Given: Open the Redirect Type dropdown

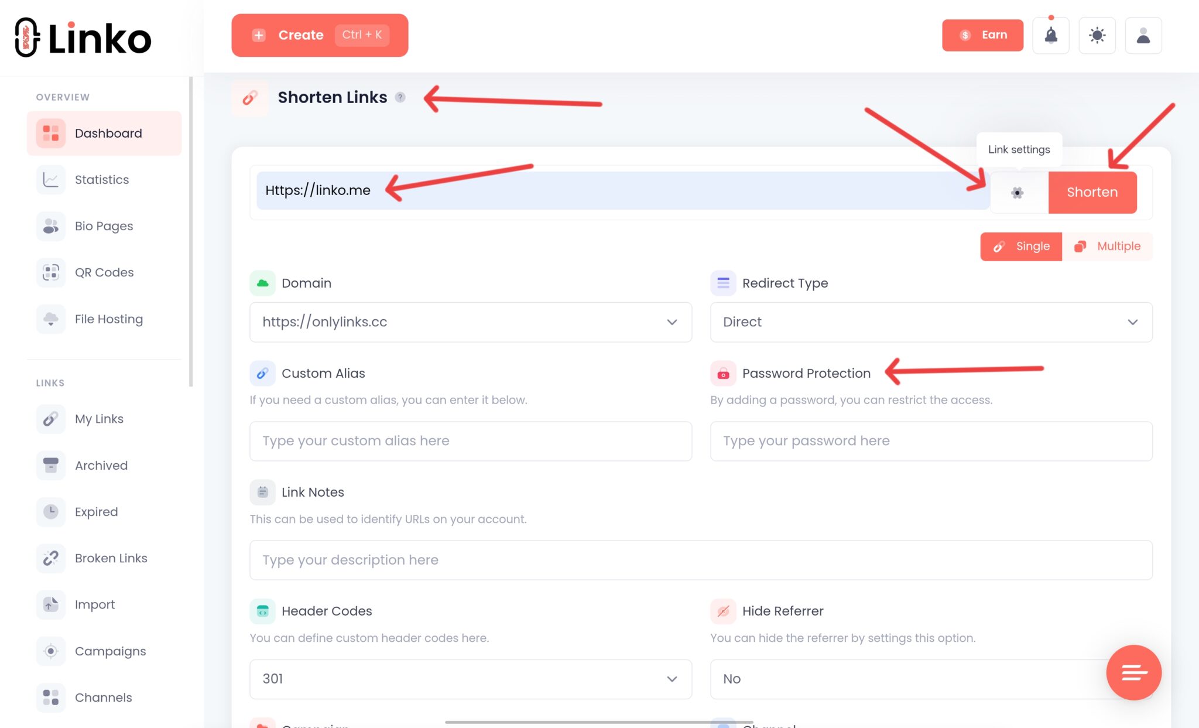Looking at the screenshot, I should coord(931,322).
